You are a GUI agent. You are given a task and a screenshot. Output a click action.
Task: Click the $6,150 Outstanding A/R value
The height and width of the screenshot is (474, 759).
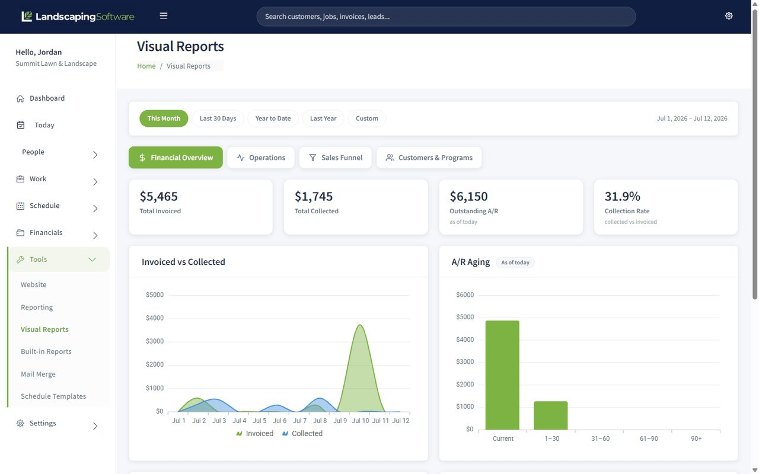point(468,196)
